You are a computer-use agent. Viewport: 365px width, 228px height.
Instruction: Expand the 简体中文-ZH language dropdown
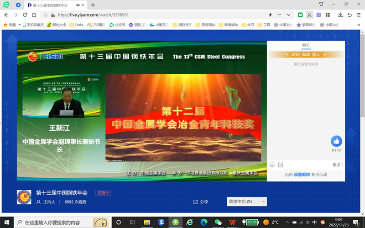pyautogui.click(x=246, y=202)
